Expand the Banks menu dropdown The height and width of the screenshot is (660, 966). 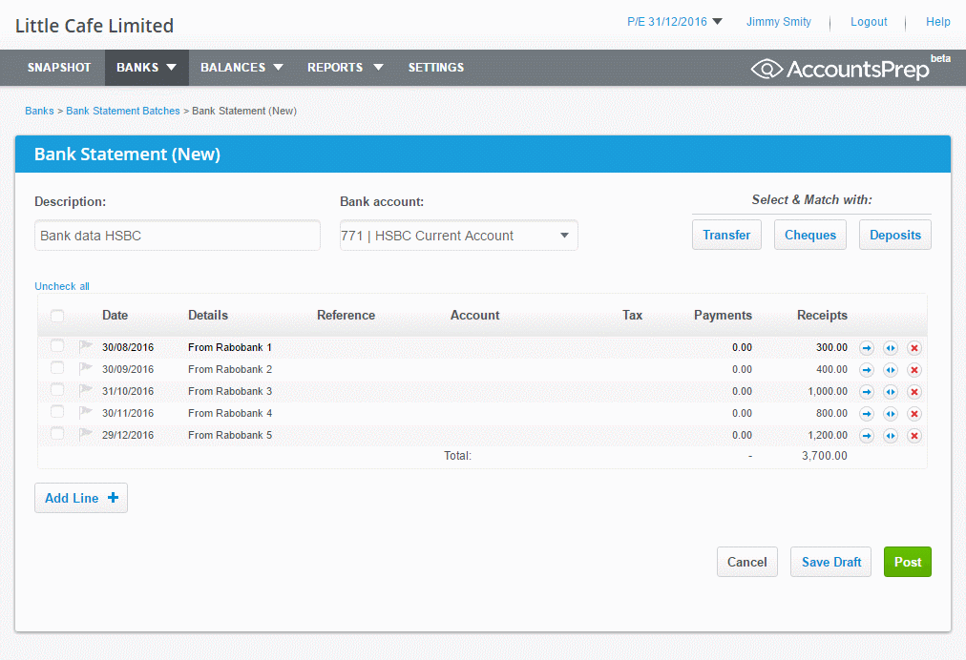point(147,68)
